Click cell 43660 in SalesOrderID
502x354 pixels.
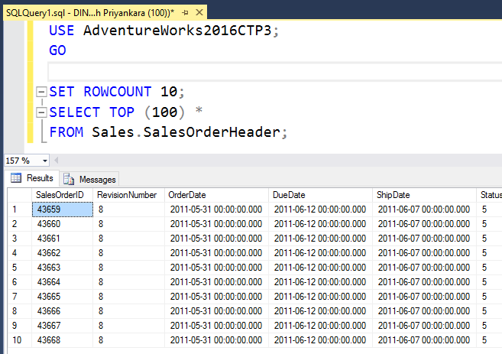tap(63, 224)
